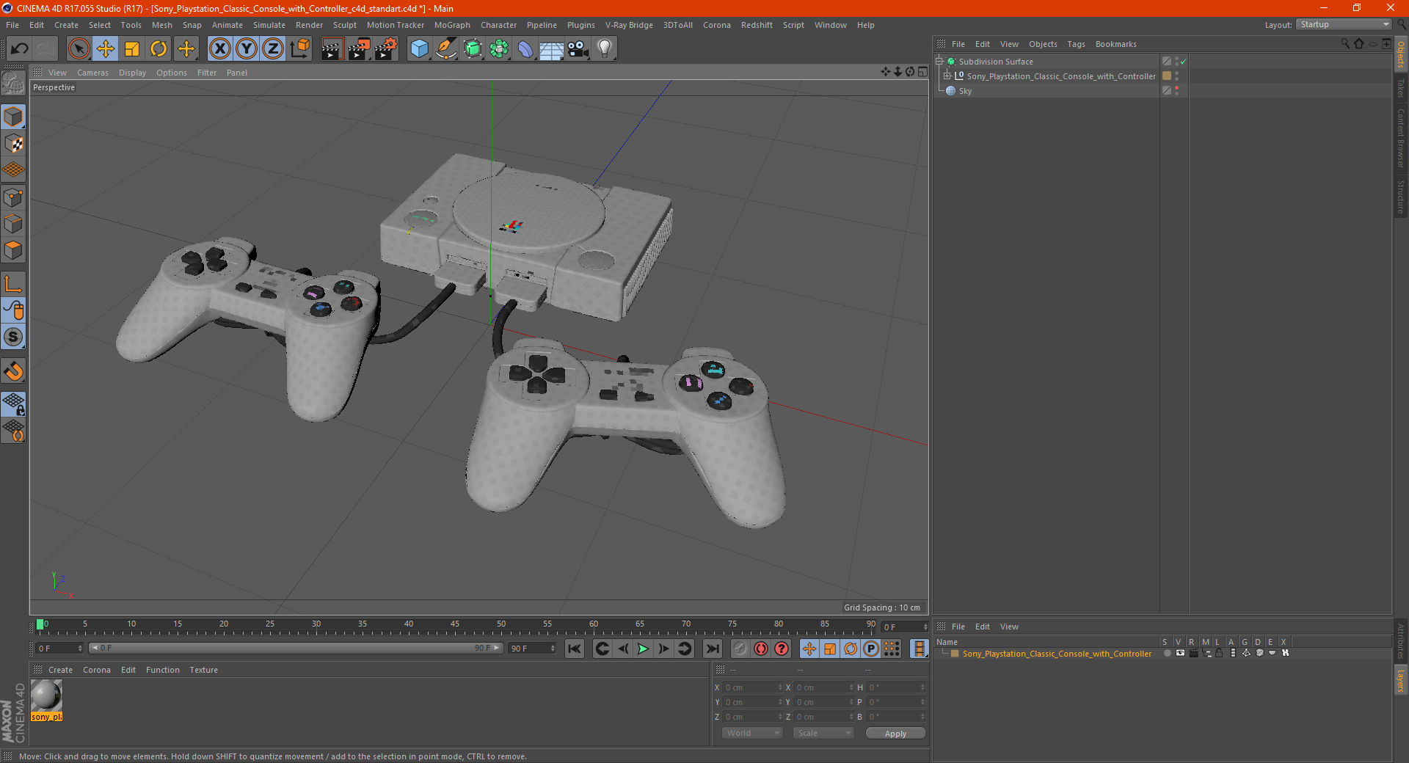Play the animation forward
The width and height of the screenshot is (1409, 763).
pos(643,649)
